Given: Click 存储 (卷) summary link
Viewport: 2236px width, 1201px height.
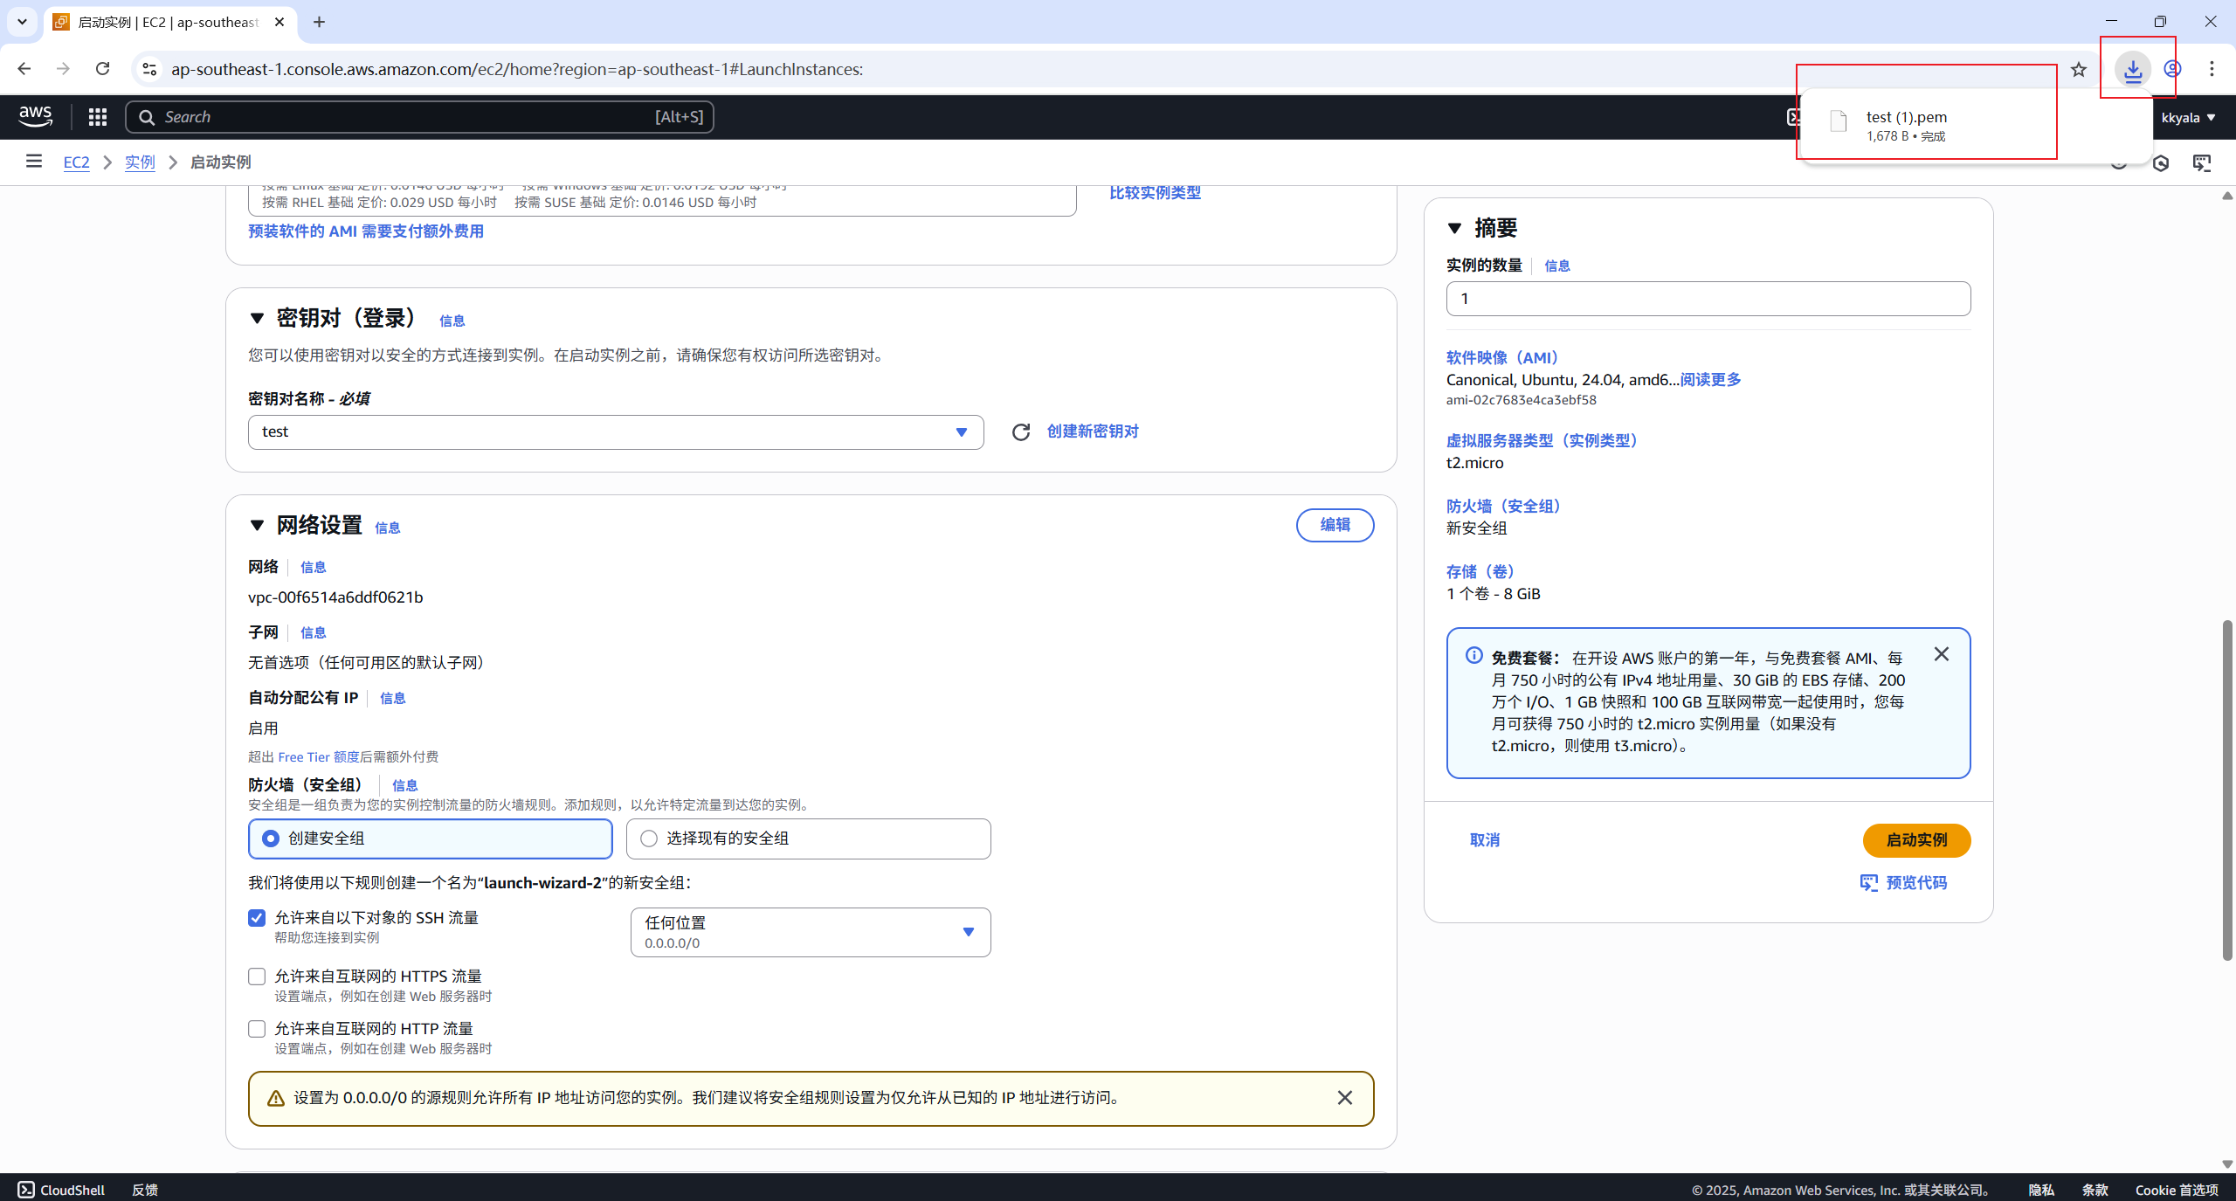Looking at the screenshot, I should coord(1481,571).
